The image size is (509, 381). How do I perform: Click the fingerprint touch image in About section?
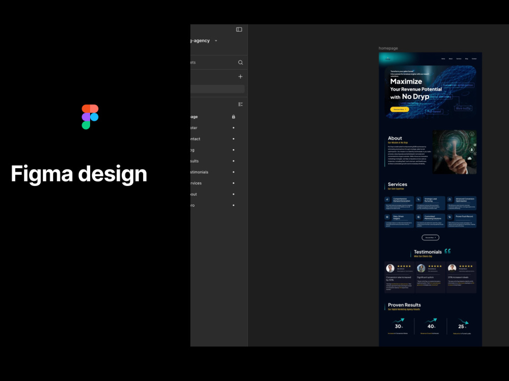(x=455, y=152)
